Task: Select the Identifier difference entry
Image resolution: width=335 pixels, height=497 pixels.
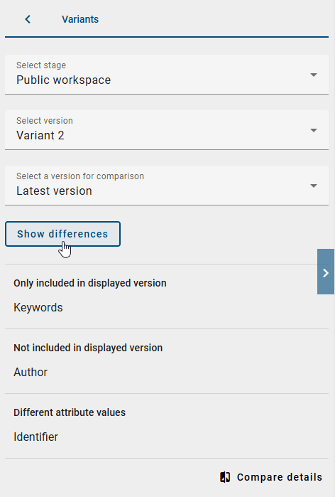Action: click(35, 437)
